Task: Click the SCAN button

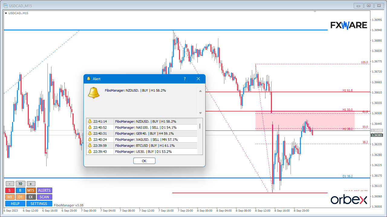Action: tap(44, 197)
